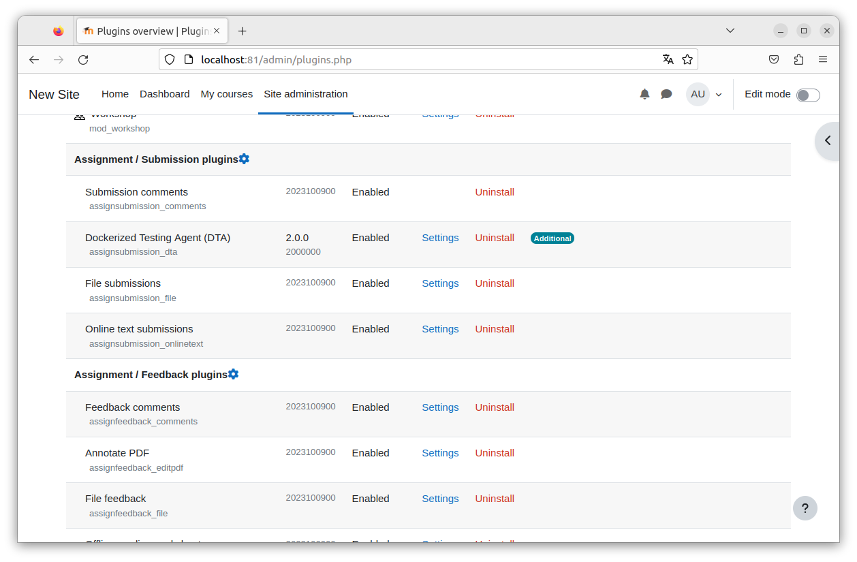This screenshot has height=562, width=857.
Task: Click the assignsubmission_comments component name
Action: [x=148, y=206]
